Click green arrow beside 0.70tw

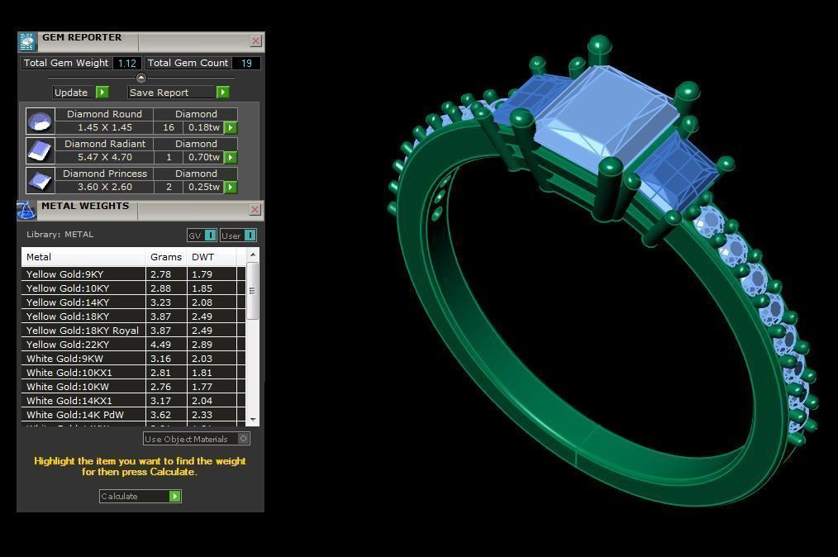231,158
